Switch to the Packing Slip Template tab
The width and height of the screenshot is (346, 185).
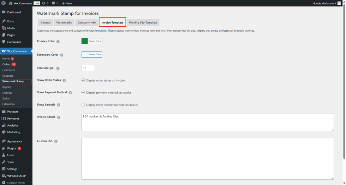coord(143,23)
